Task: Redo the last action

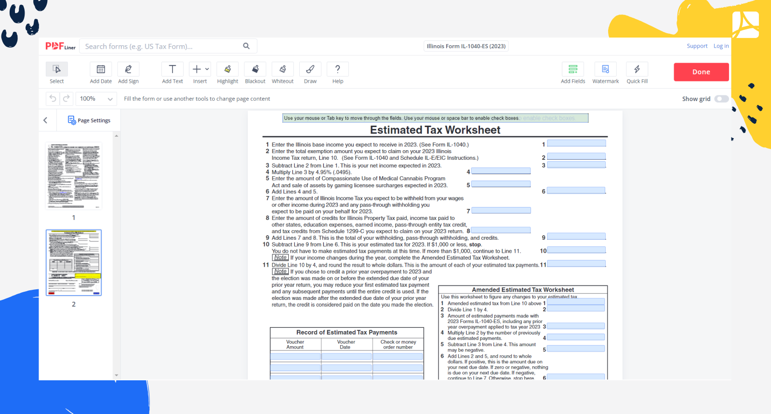Action: tap(66, 99)
